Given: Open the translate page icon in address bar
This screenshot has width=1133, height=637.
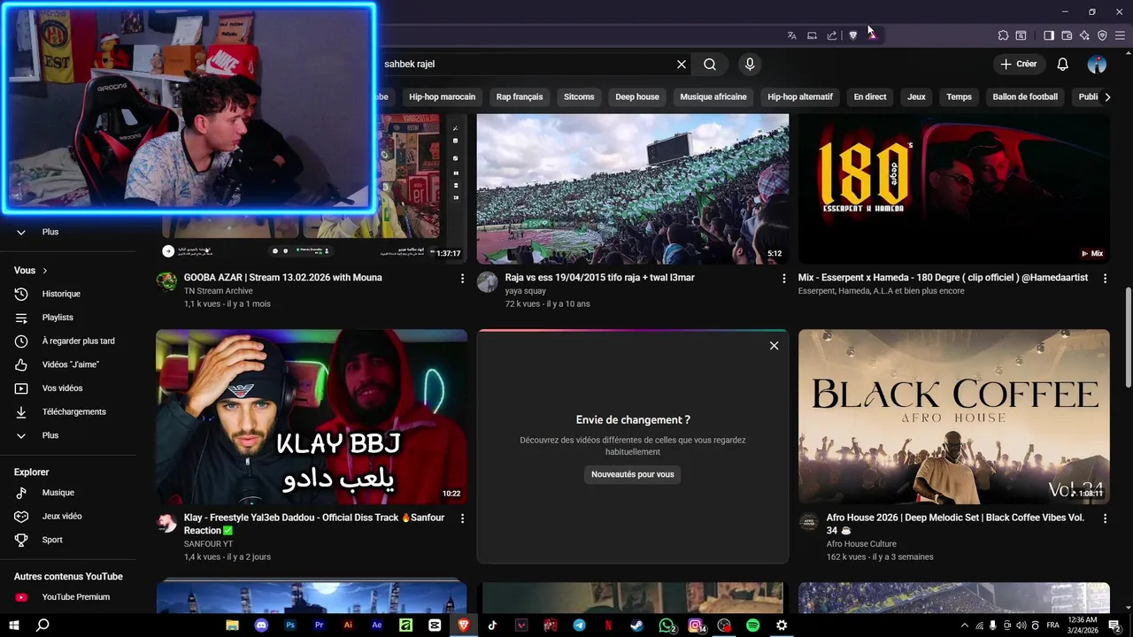Looking at the screenshot, I should tap(791, 35).
